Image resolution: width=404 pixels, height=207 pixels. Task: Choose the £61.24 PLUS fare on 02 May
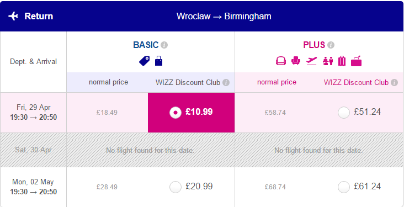(x=344, y=187)
